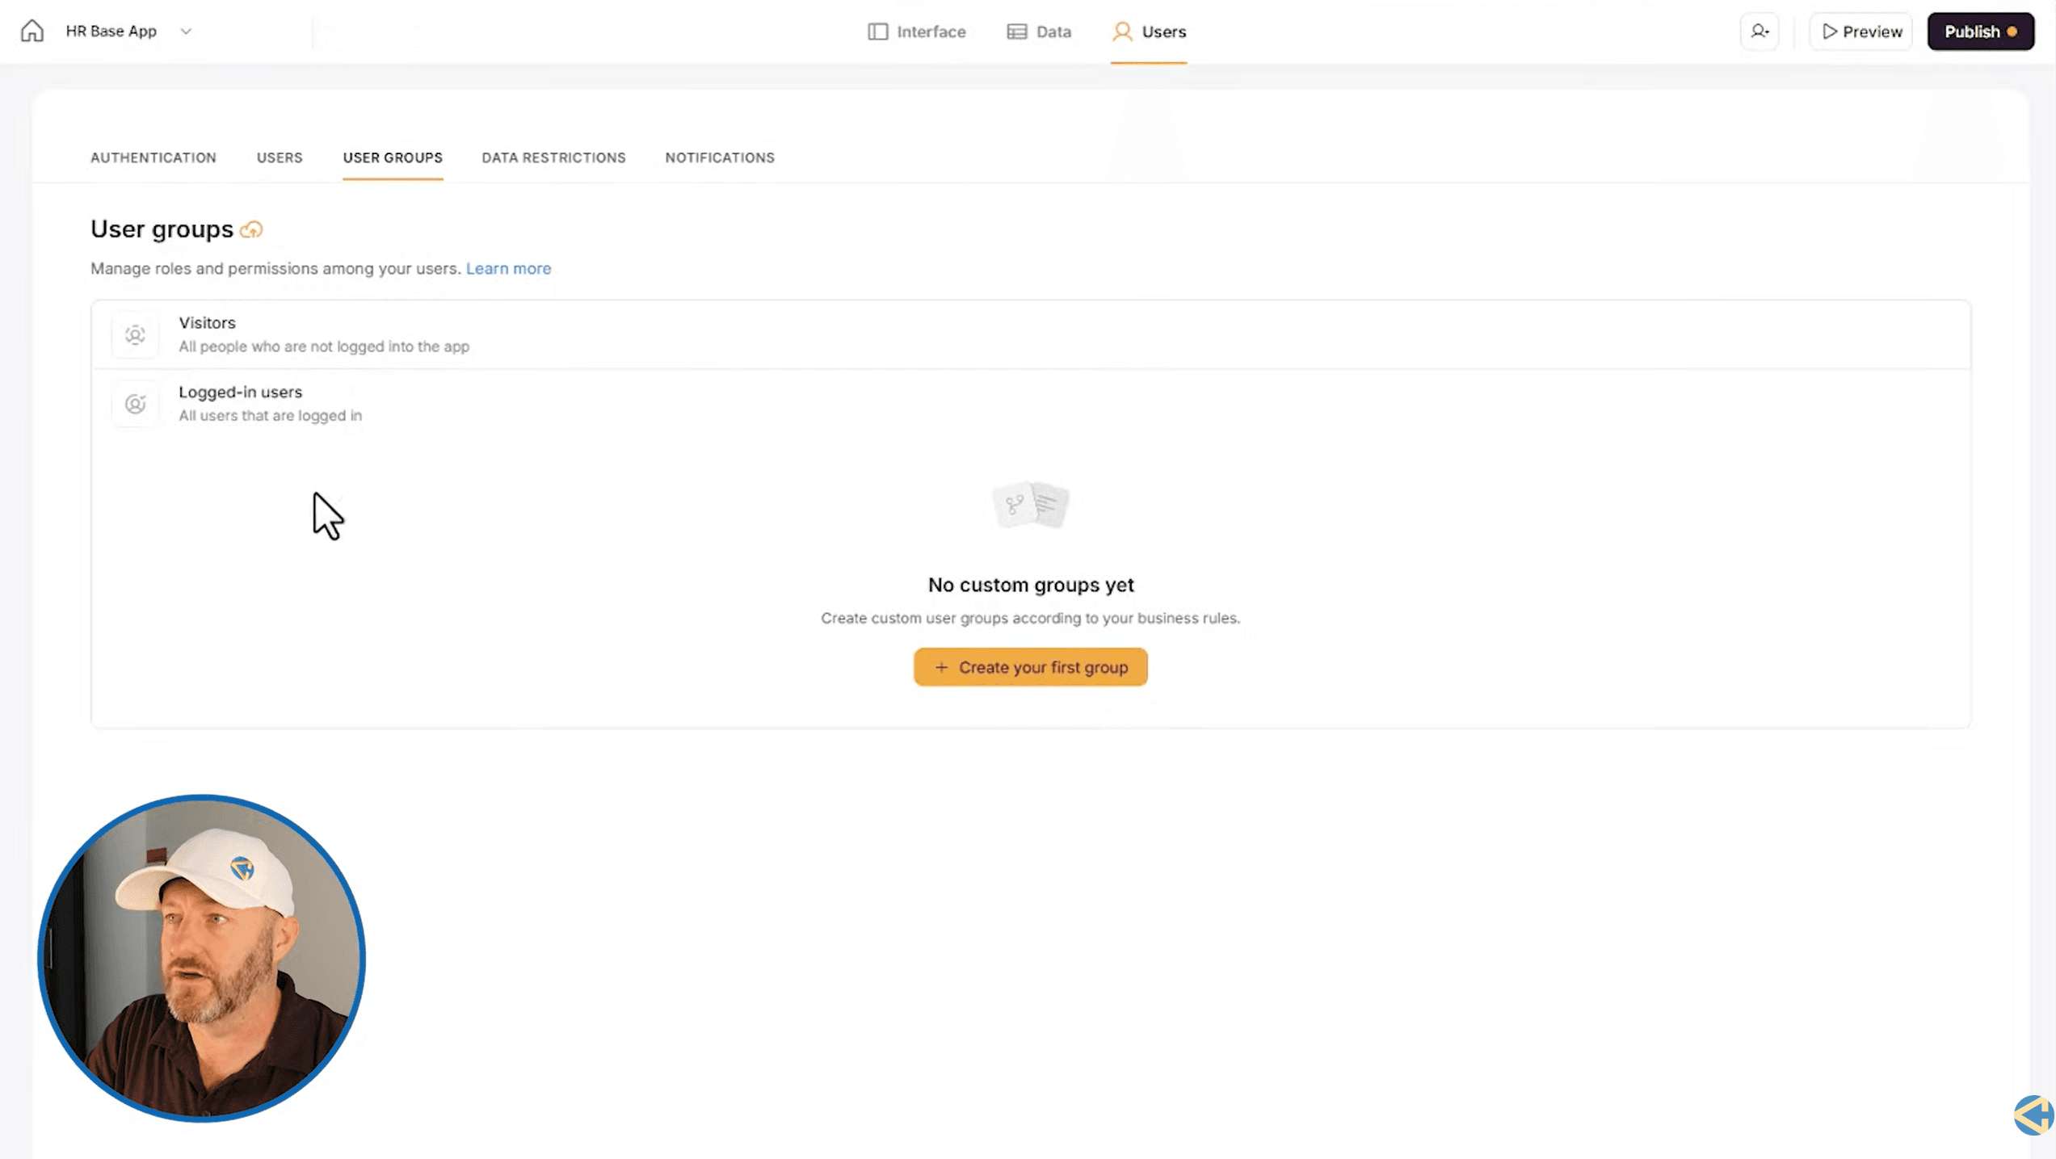Expand the app switcher chevron
2056x1159 pixels.
coord(186,31)
